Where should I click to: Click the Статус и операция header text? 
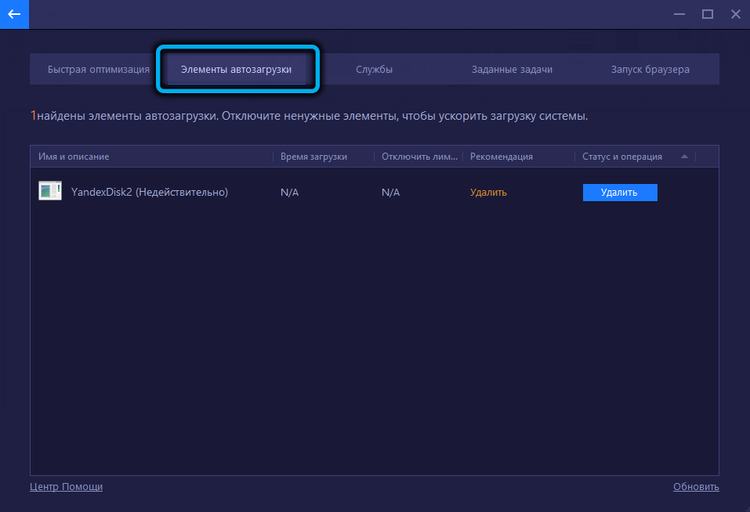pyautogui.click(x=622, y=157)
